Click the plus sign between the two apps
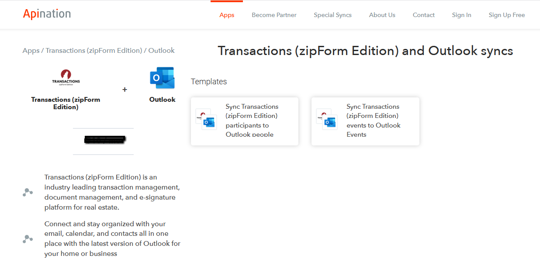Image resolution: width=540 pixels, height=276 pixels. click(x=125, y=90)
